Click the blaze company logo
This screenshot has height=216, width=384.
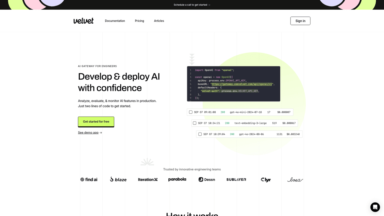click(x=118, y=180)
